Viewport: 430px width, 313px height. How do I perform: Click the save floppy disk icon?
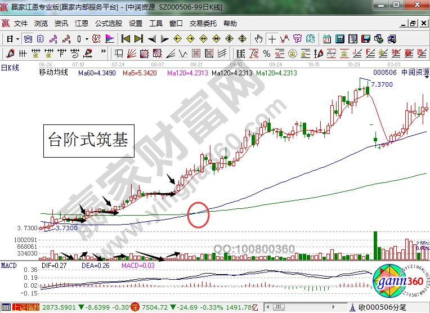coord(366,39)
